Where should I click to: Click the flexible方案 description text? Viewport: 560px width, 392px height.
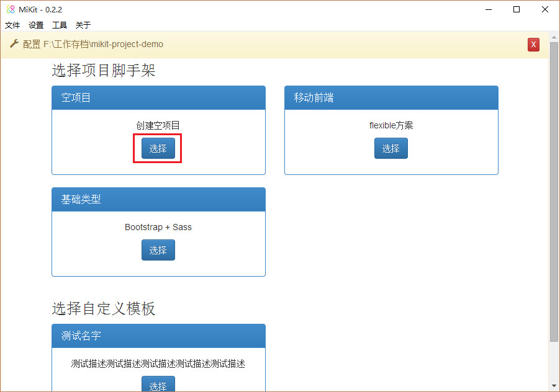(391, 125)
